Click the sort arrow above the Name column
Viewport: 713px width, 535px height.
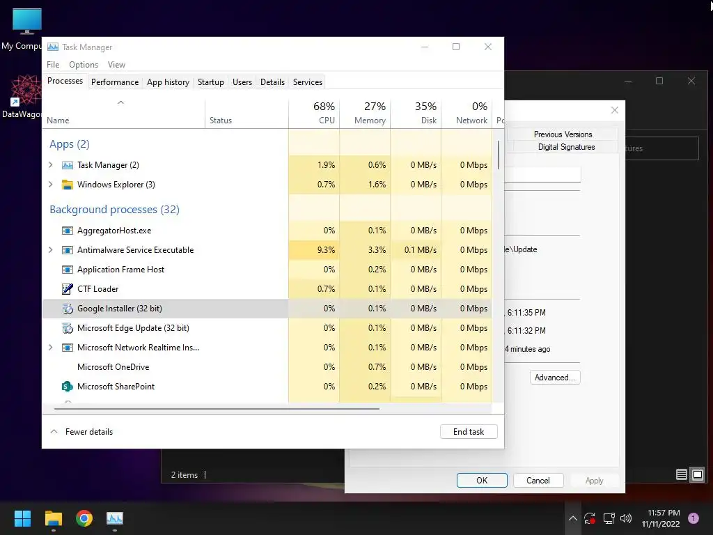(120, 102)
